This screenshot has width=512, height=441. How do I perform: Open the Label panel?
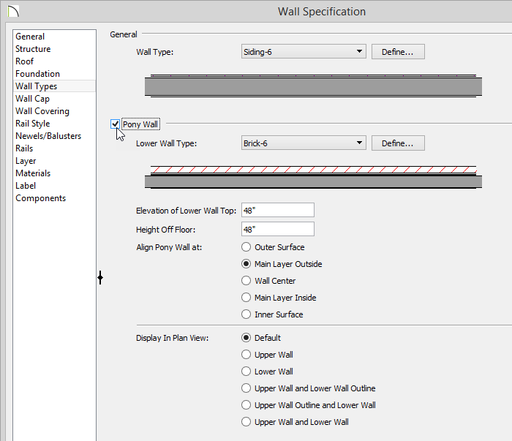54,186
